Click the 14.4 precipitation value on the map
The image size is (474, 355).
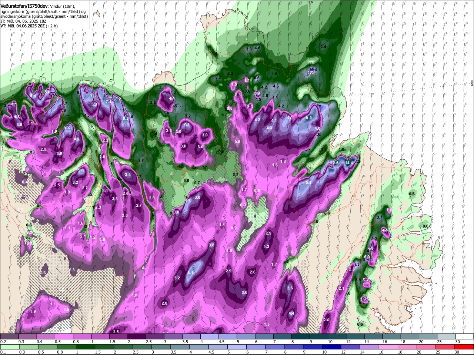coord(349,163)
